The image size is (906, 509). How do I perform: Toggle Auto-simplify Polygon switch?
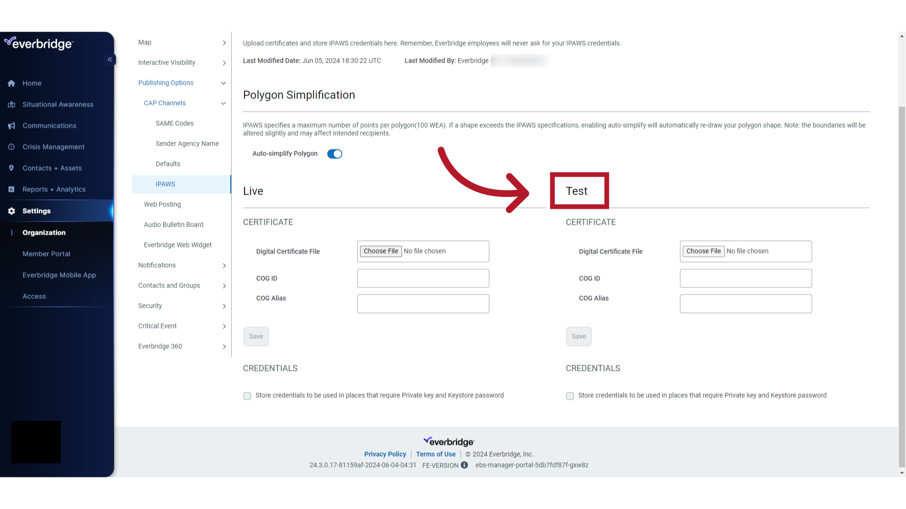coord(335,154)
